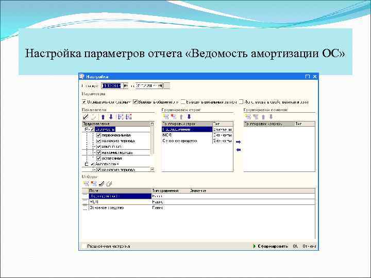The image size is (371, 278).
Task: Uncheck the Стоимость indicator checkbox
Action: [x=92, y=129]
